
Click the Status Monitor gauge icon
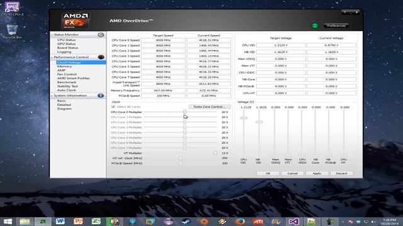tap(101, 35)
